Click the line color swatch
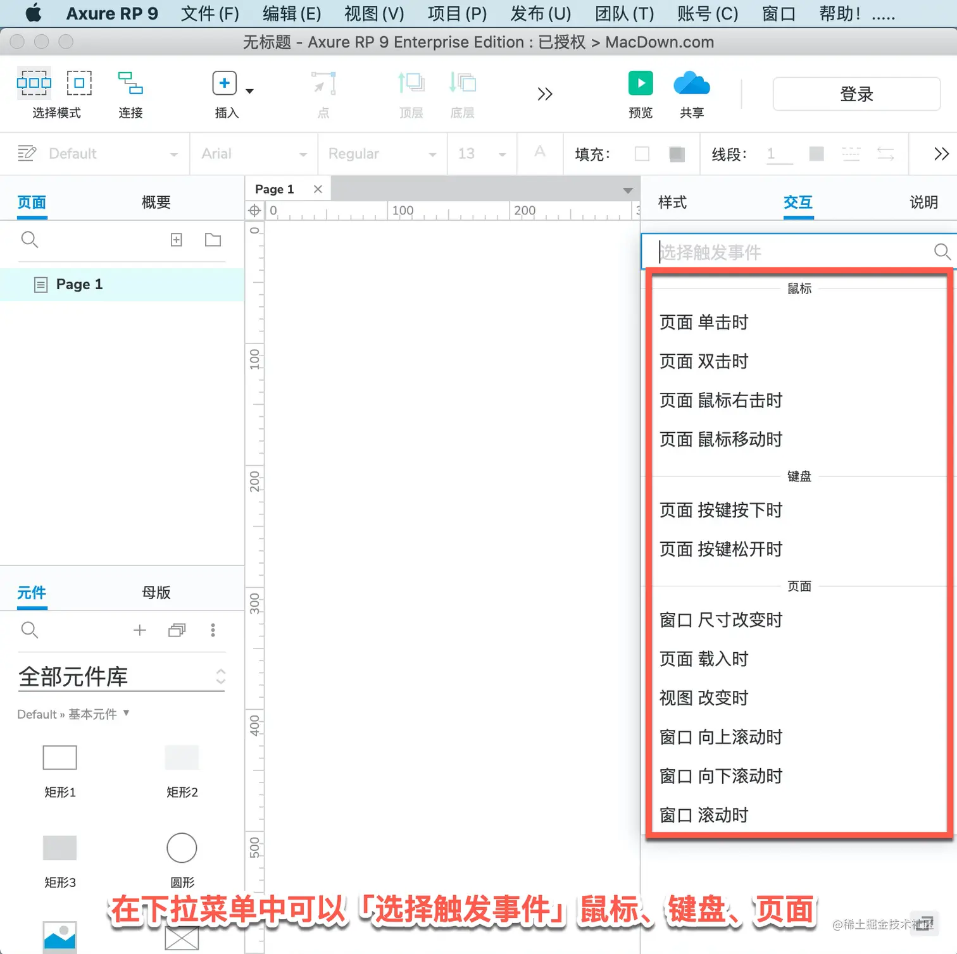The width and height of the screenshot is (957, 954). pyautogui.click(x=816, y=154)
